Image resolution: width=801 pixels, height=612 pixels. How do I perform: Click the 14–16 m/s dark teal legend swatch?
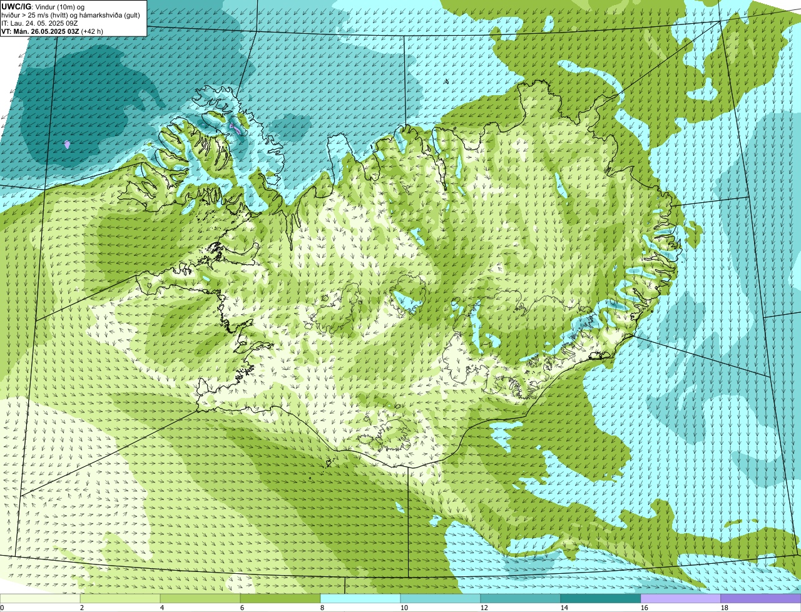tap(601, 598)
